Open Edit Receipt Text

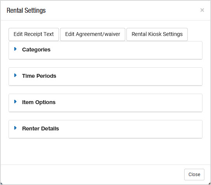pos(34,34)
